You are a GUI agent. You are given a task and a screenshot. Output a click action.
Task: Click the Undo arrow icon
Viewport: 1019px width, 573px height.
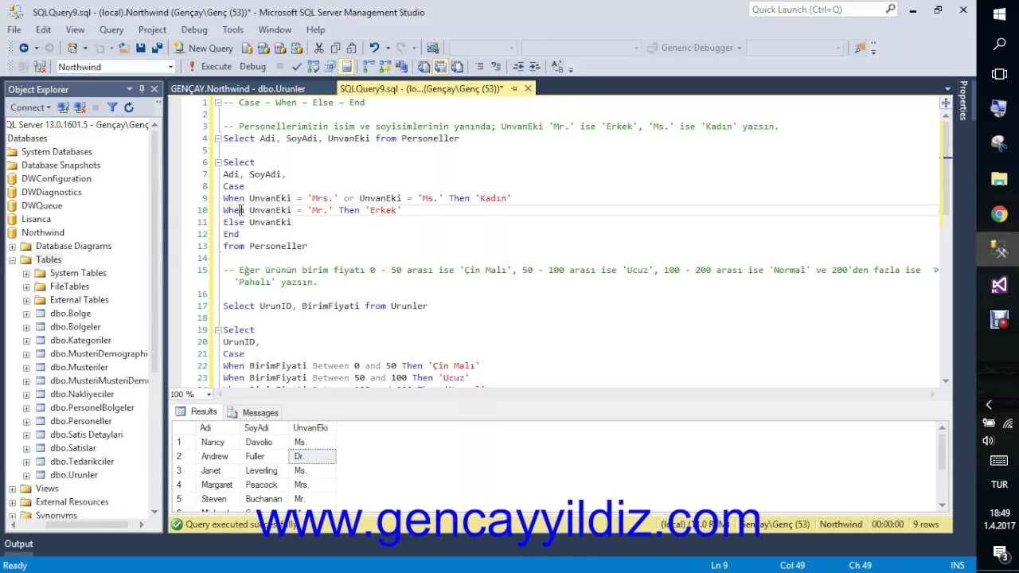click(x=373, y=48)
